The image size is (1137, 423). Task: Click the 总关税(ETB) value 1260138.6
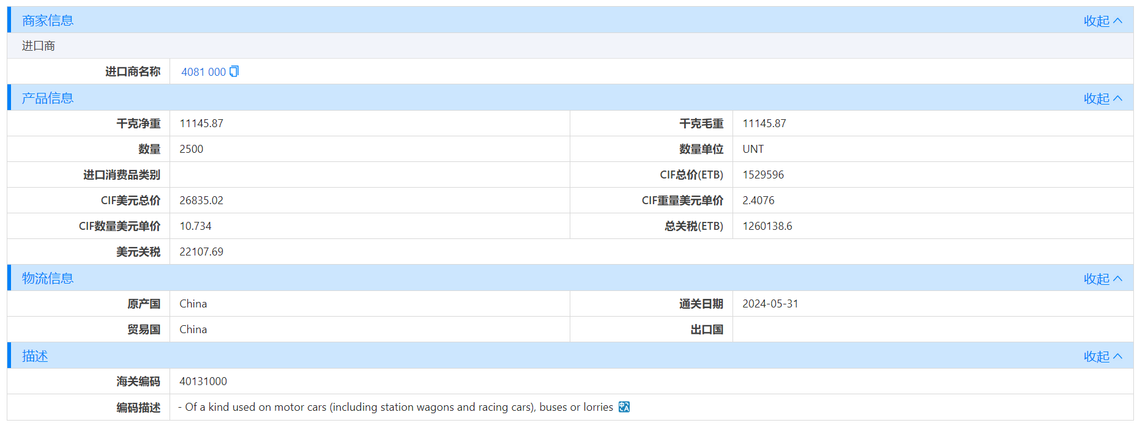[x=767, y=226]
